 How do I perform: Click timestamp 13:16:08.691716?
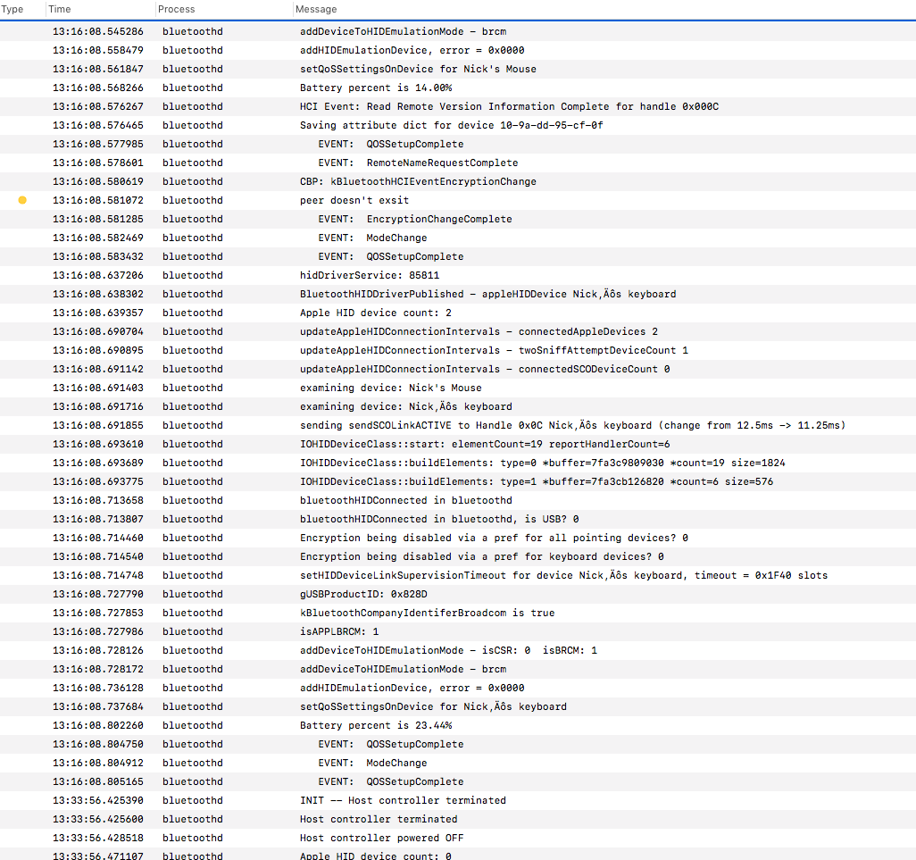click(97, 406)
